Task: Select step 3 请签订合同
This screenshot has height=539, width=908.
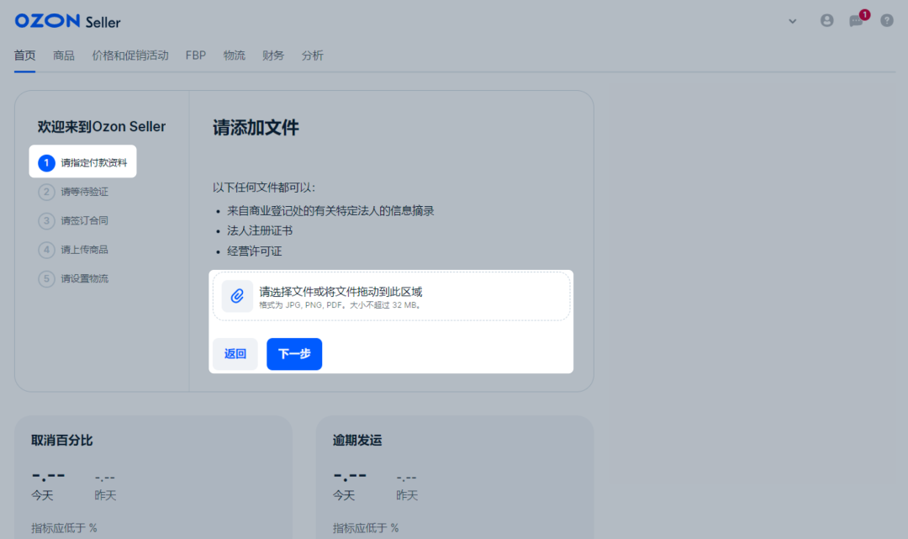Action: [73, 220]
